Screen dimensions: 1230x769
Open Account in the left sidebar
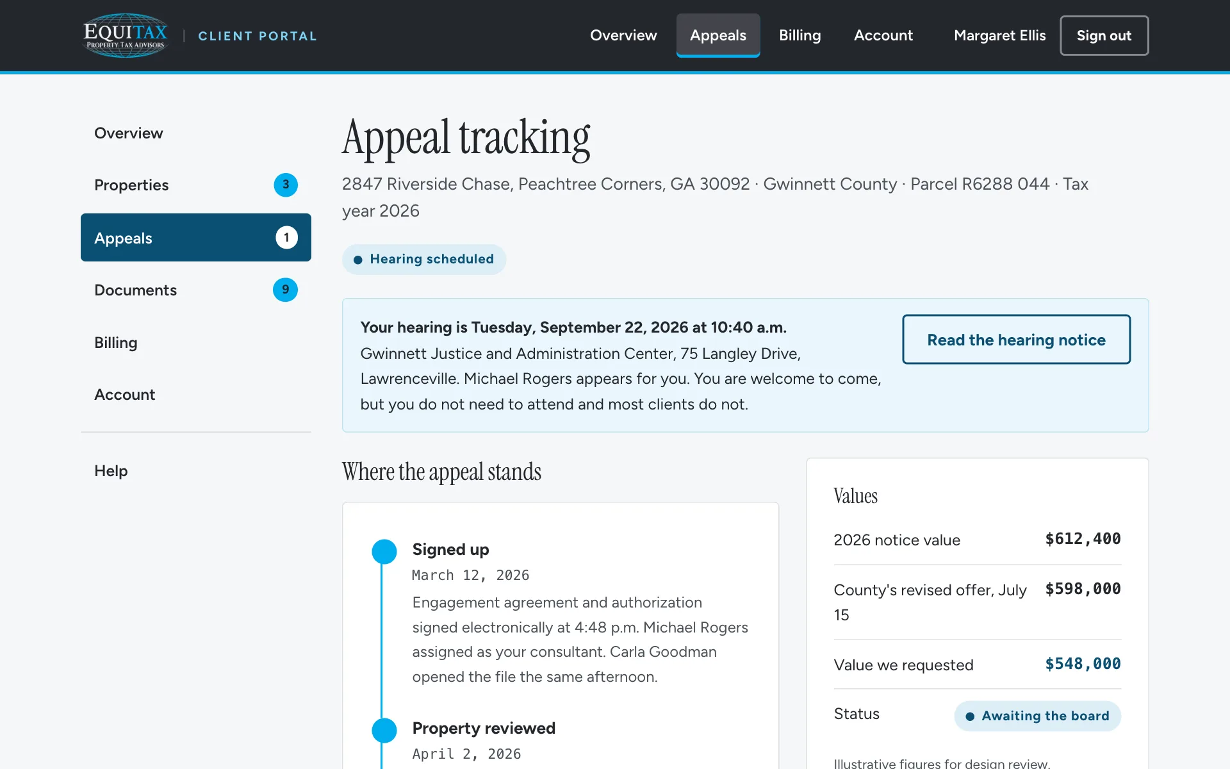[196, 394]
